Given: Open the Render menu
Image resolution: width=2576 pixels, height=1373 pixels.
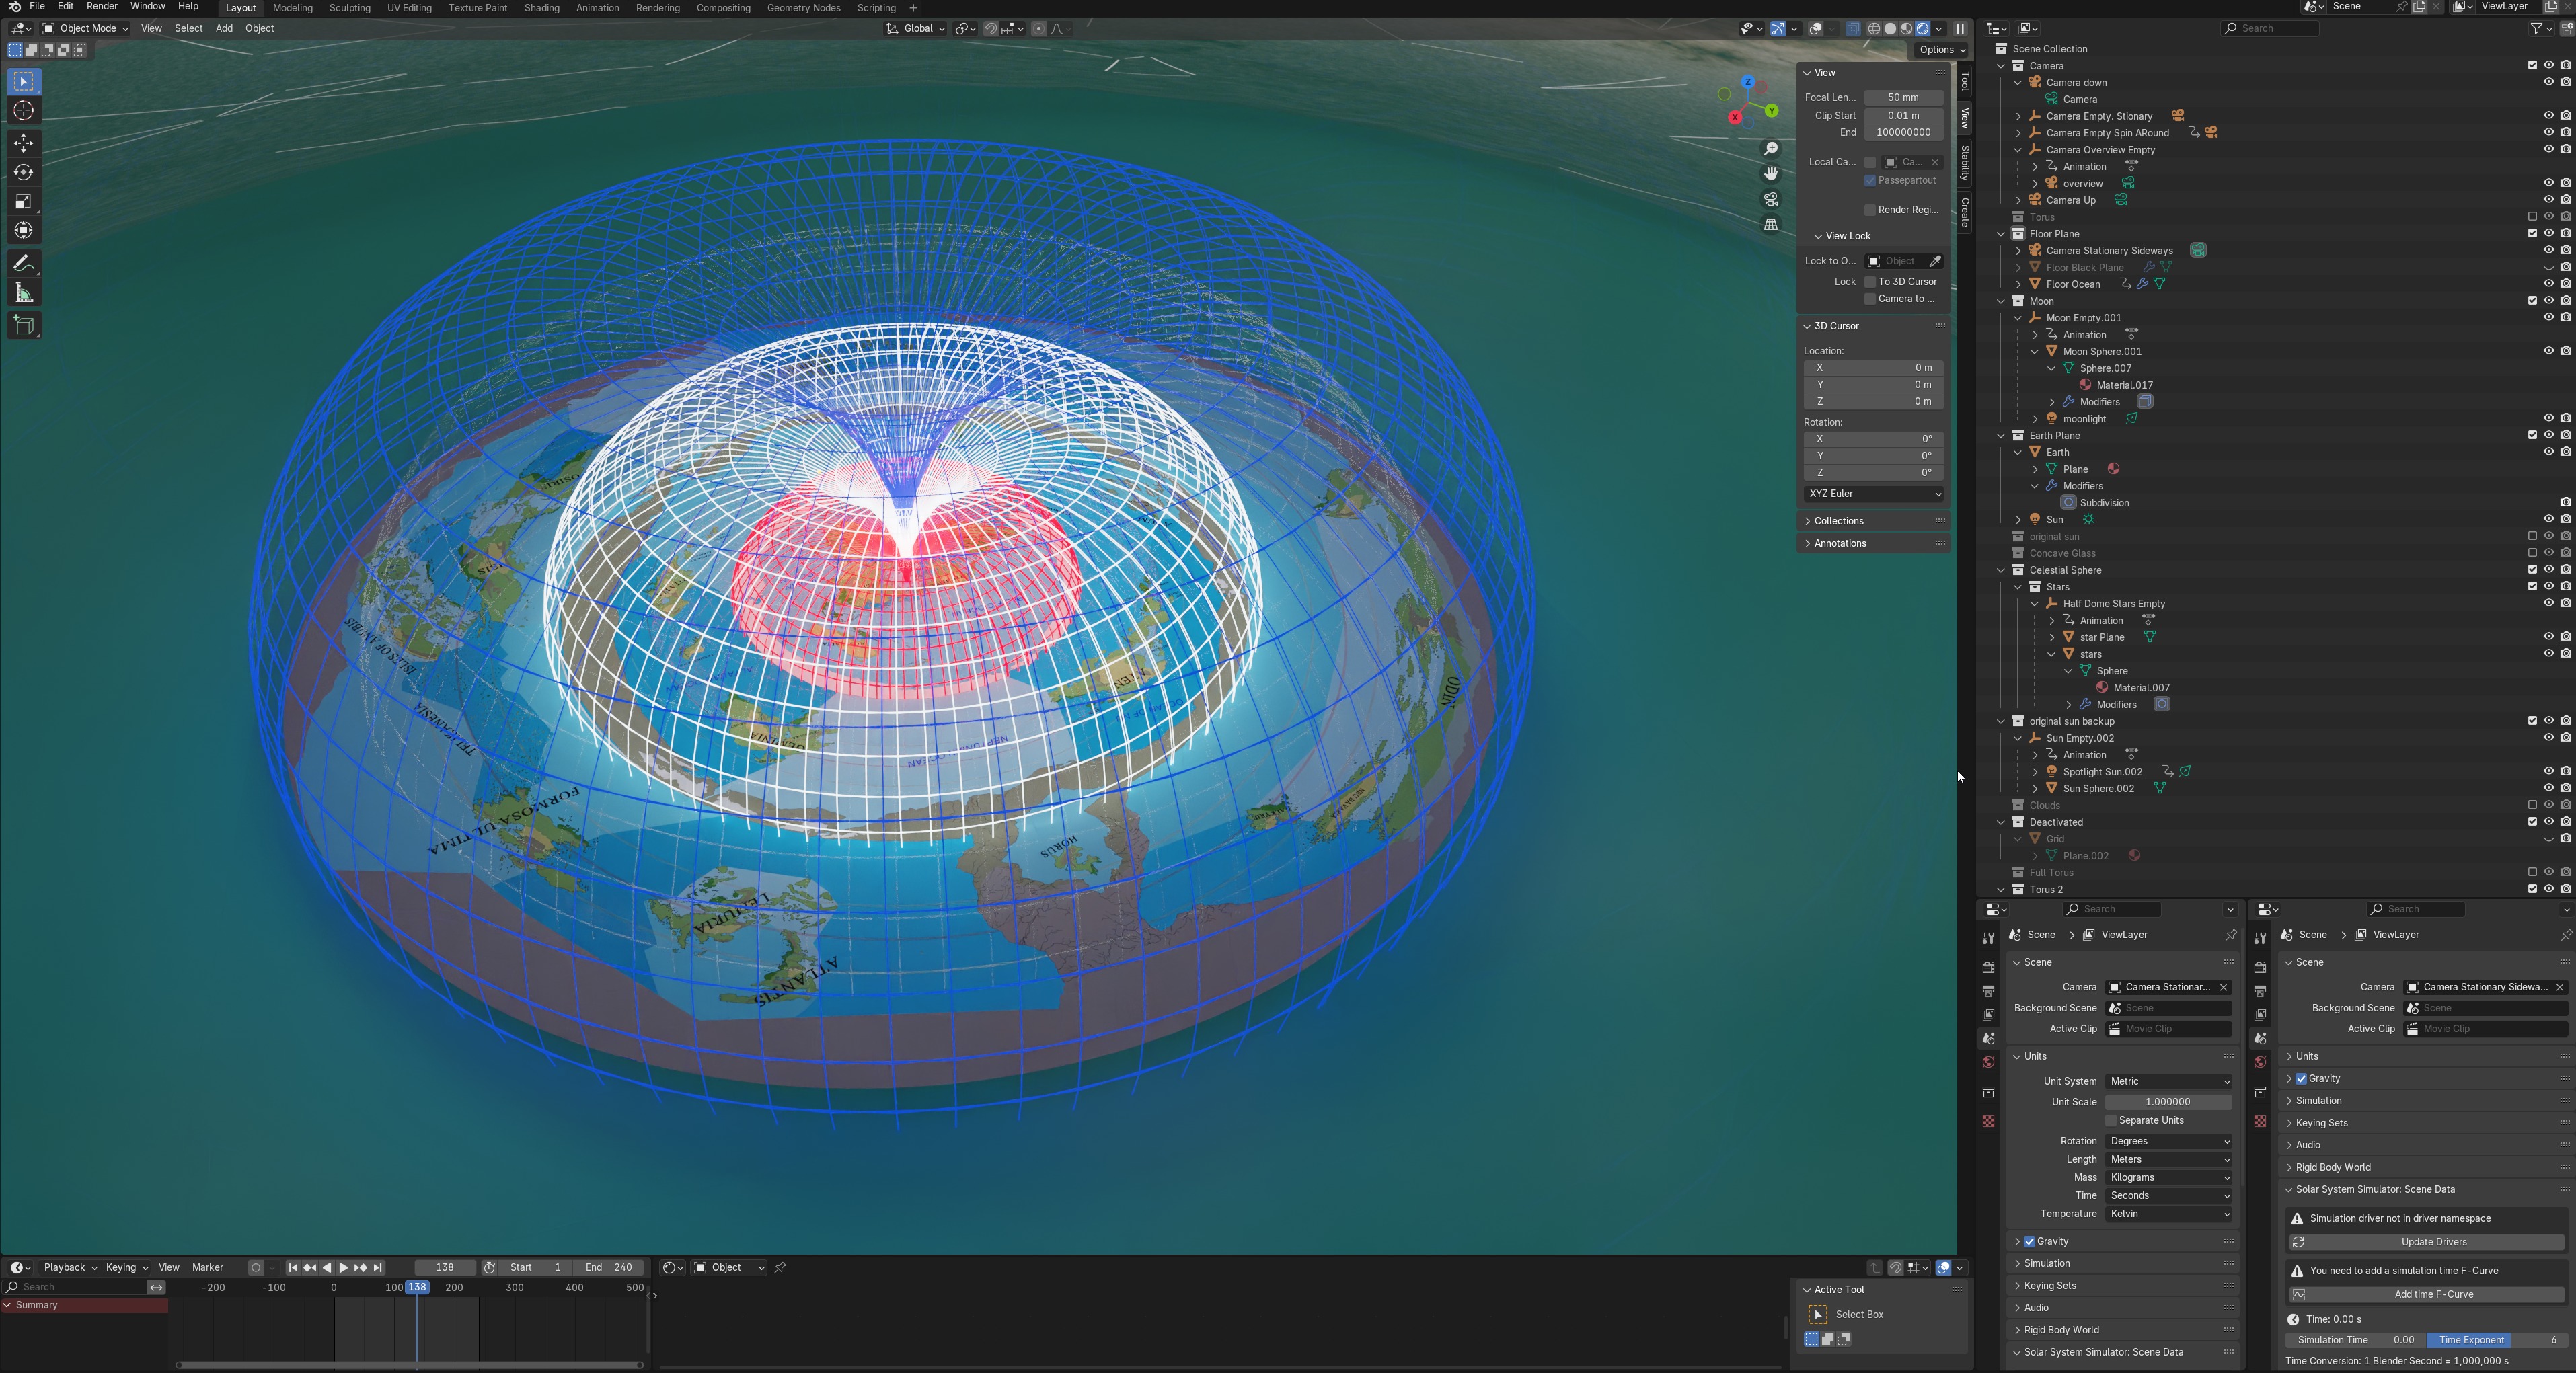Looking at the screenshot, I should point(102,7).
